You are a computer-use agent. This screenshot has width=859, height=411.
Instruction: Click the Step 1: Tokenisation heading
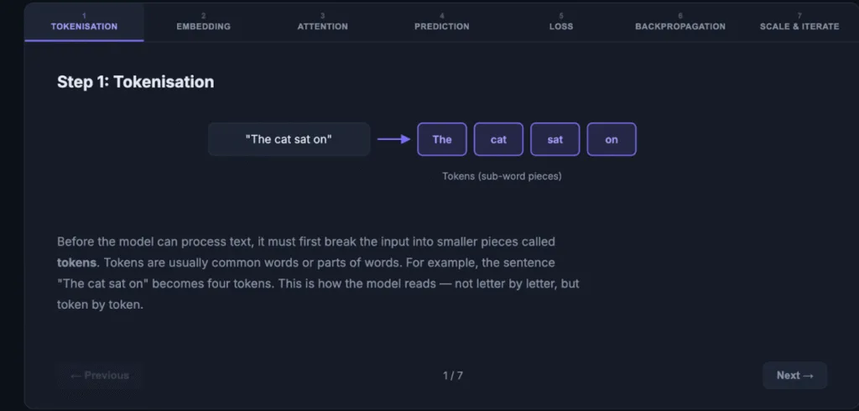coord(135,81)
